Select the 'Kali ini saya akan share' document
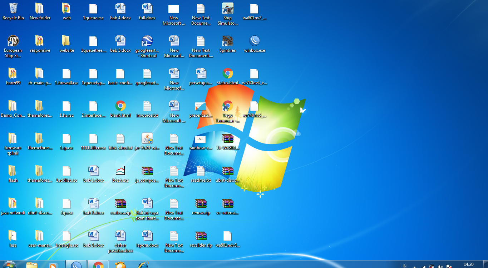This screenshot has width=488, height=268. (x=147, y=203)
